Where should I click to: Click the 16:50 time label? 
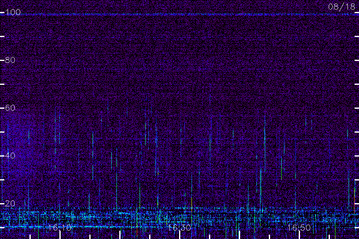coord(299,227)
